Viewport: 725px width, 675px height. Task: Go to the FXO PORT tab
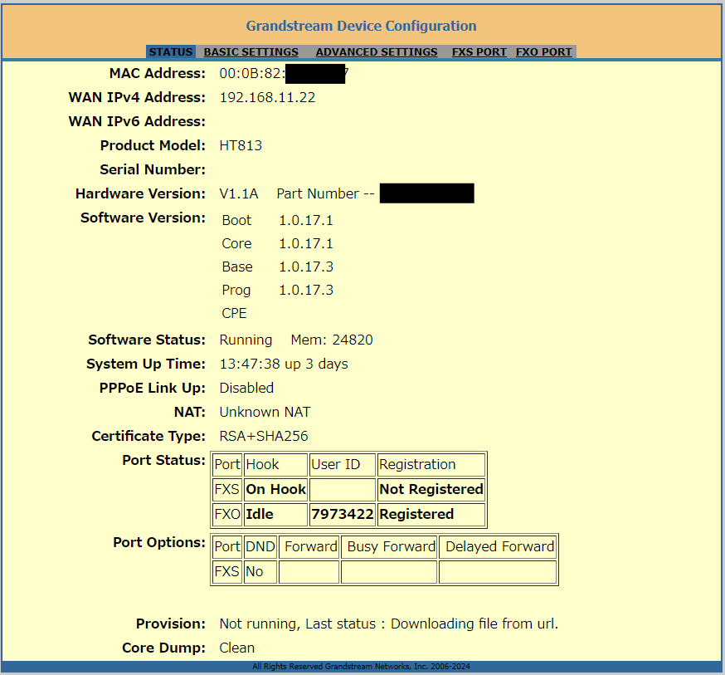coord(544,51)
